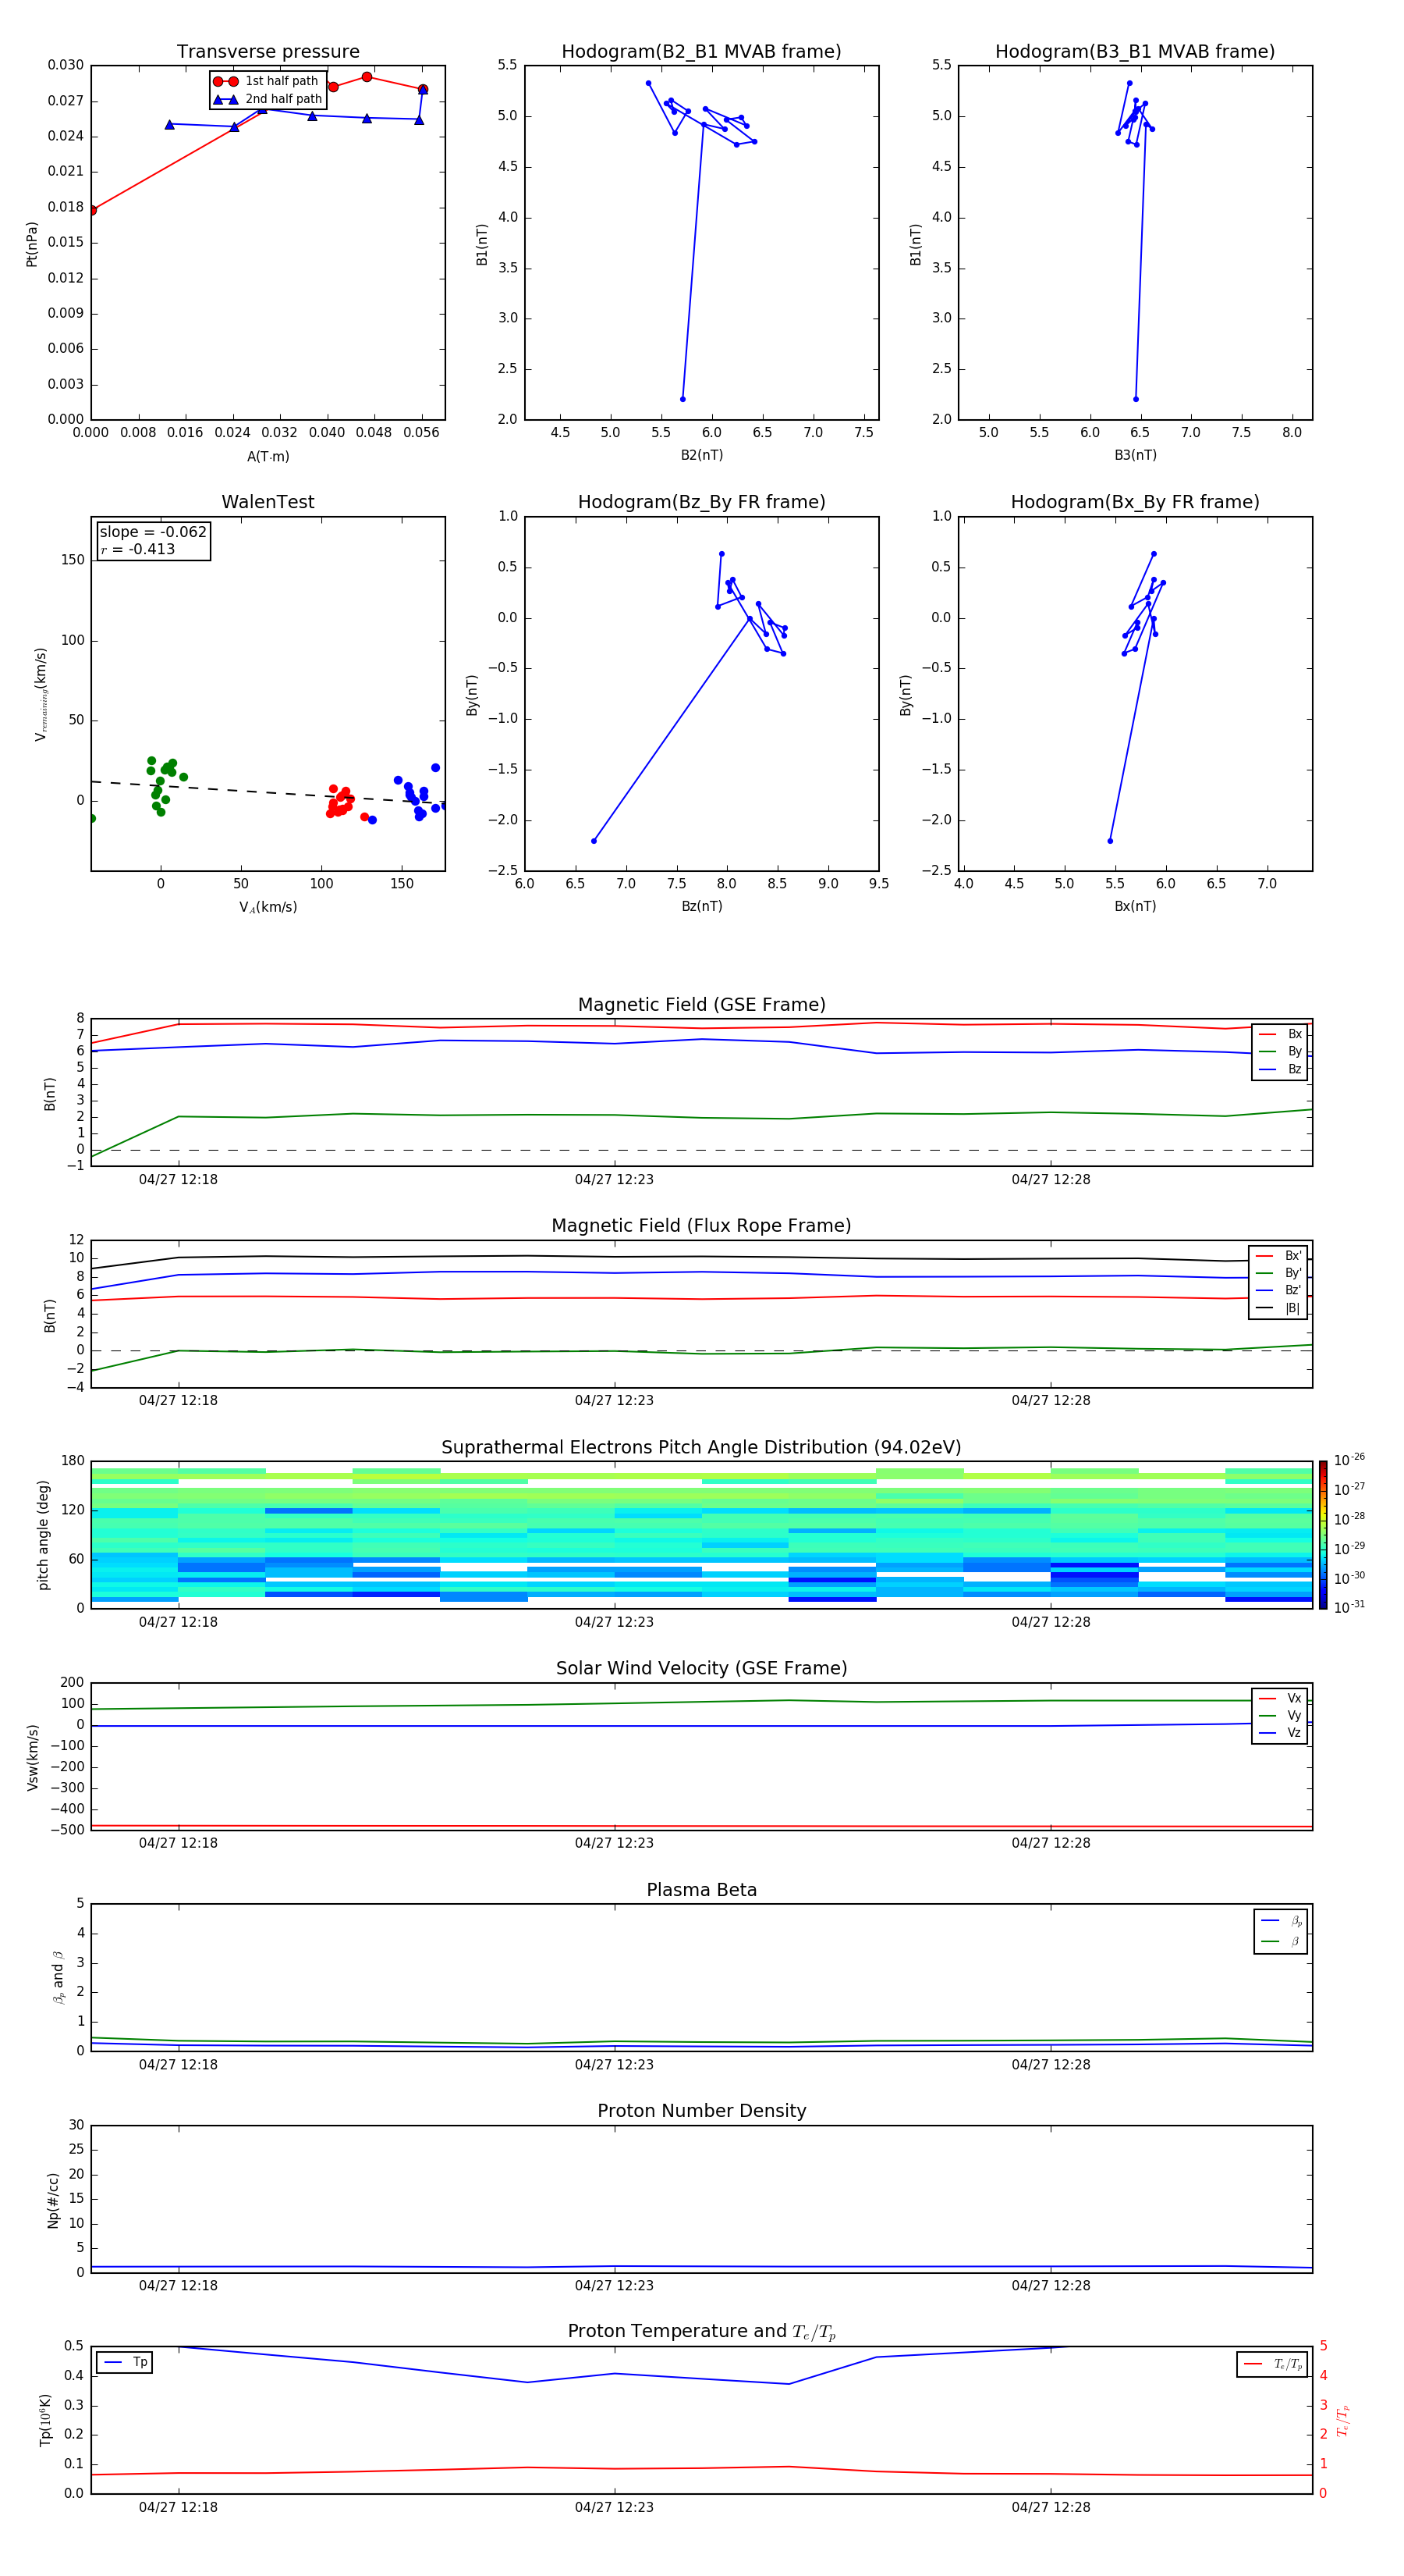1404x2576 pixels.
Task: Click the lowest point in Bz_By hodogram
Action: 594,841
